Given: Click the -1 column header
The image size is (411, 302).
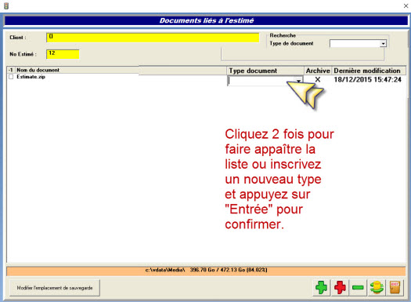Looking at the screenshot, I should pos(11,70).
